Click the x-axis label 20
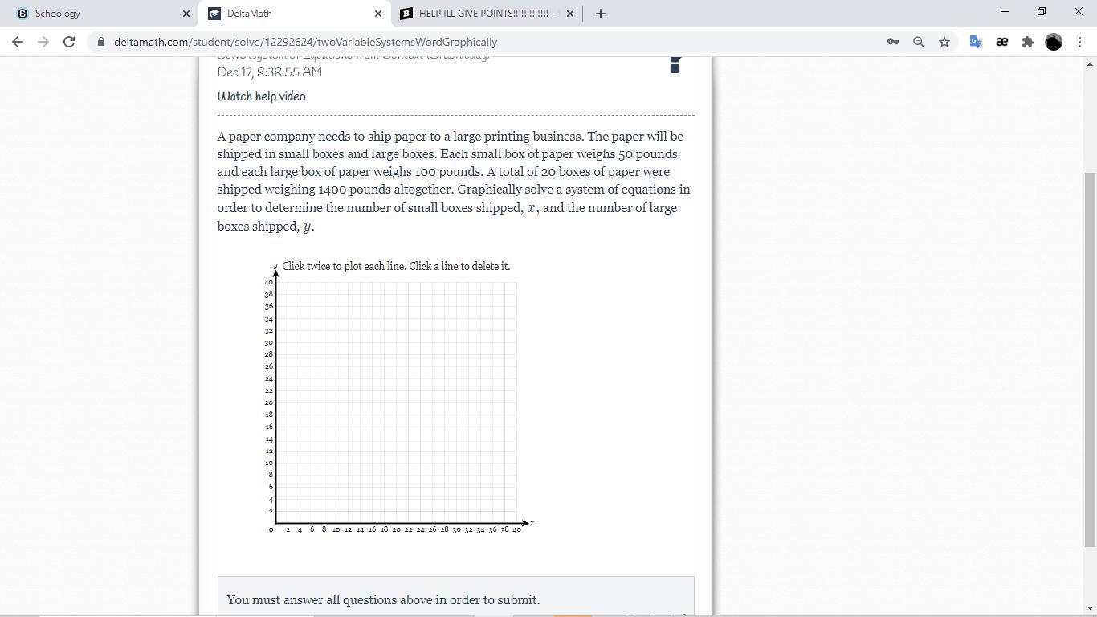This screenshot has height=617, width=1097. [396, 530]
